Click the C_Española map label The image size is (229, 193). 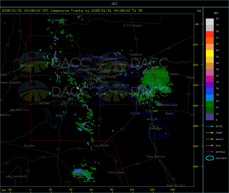110,59
